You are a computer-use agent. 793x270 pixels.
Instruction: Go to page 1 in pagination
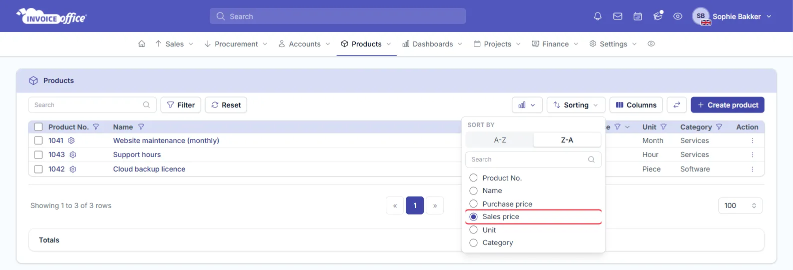(415, 205)
